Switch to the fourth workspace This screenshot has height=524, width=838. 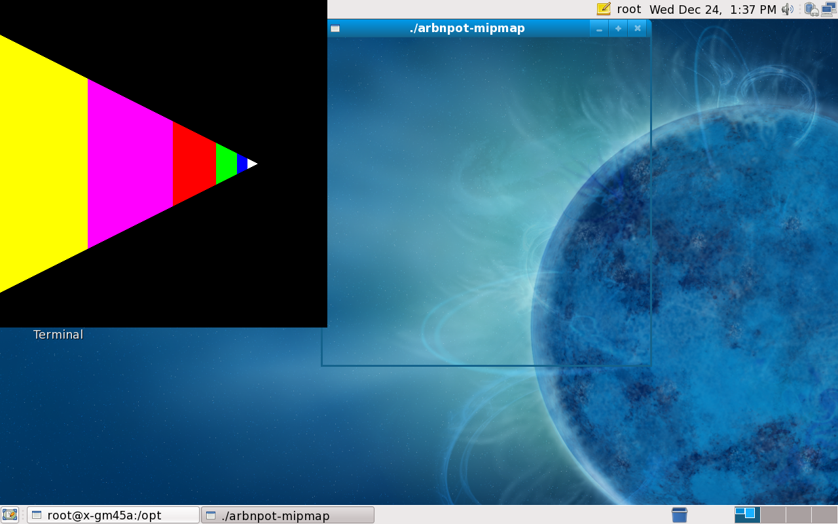(x=824, y=515)
